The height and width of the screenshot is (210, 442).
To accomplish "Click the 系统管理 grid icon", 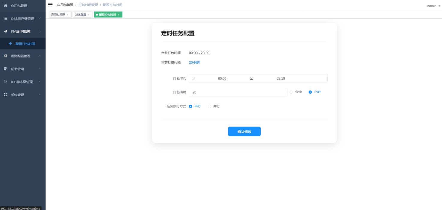I will [x=5, y=95].
